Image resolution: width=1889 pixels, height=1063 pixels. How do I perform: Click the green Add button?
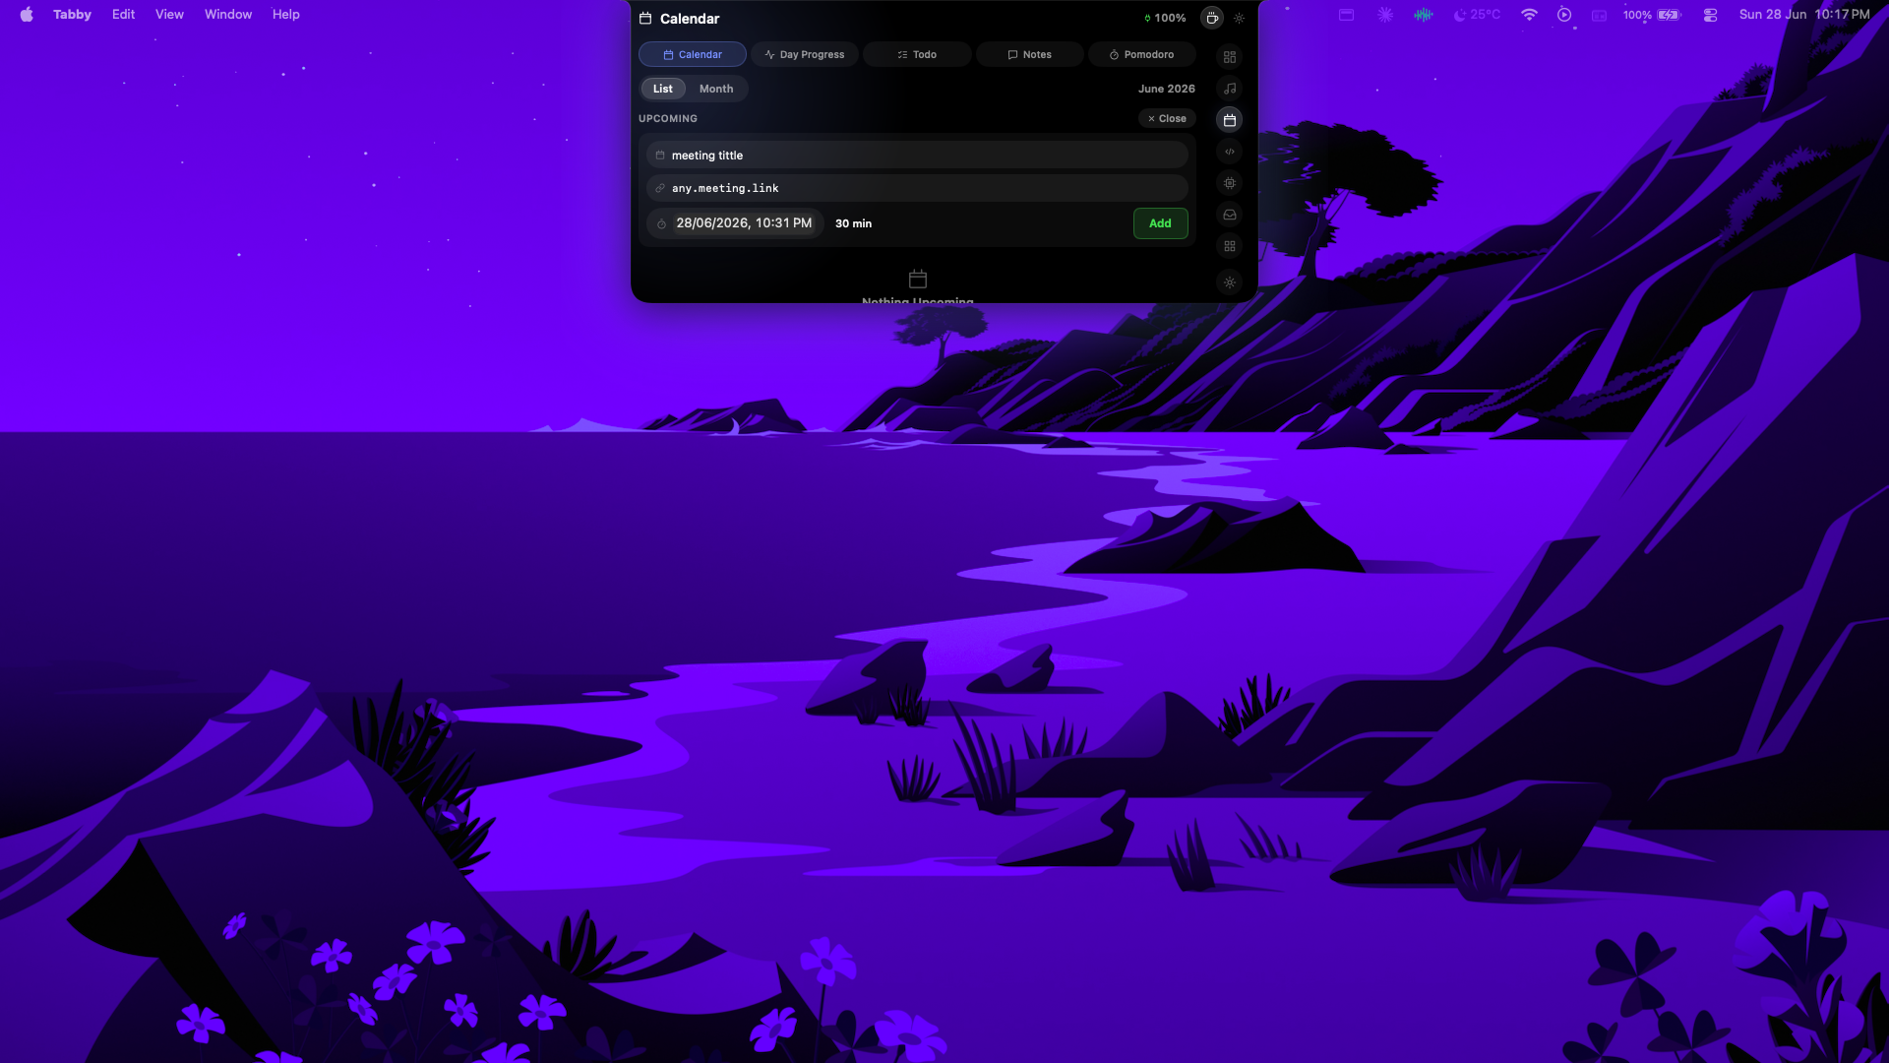point(1160,223)
